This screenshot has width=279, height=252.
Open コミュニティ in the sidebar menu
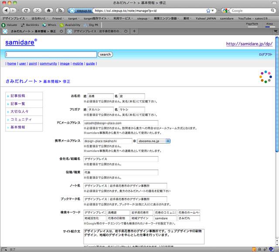(x=20, y=119)
